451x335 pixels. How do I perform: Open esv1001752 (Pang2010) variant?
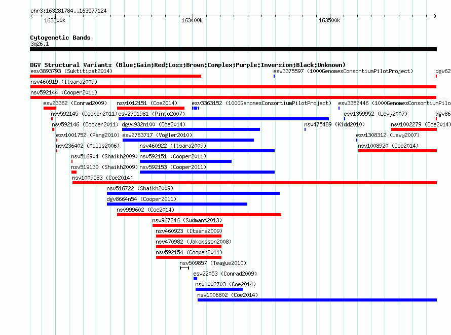click(x=88, y=135)
